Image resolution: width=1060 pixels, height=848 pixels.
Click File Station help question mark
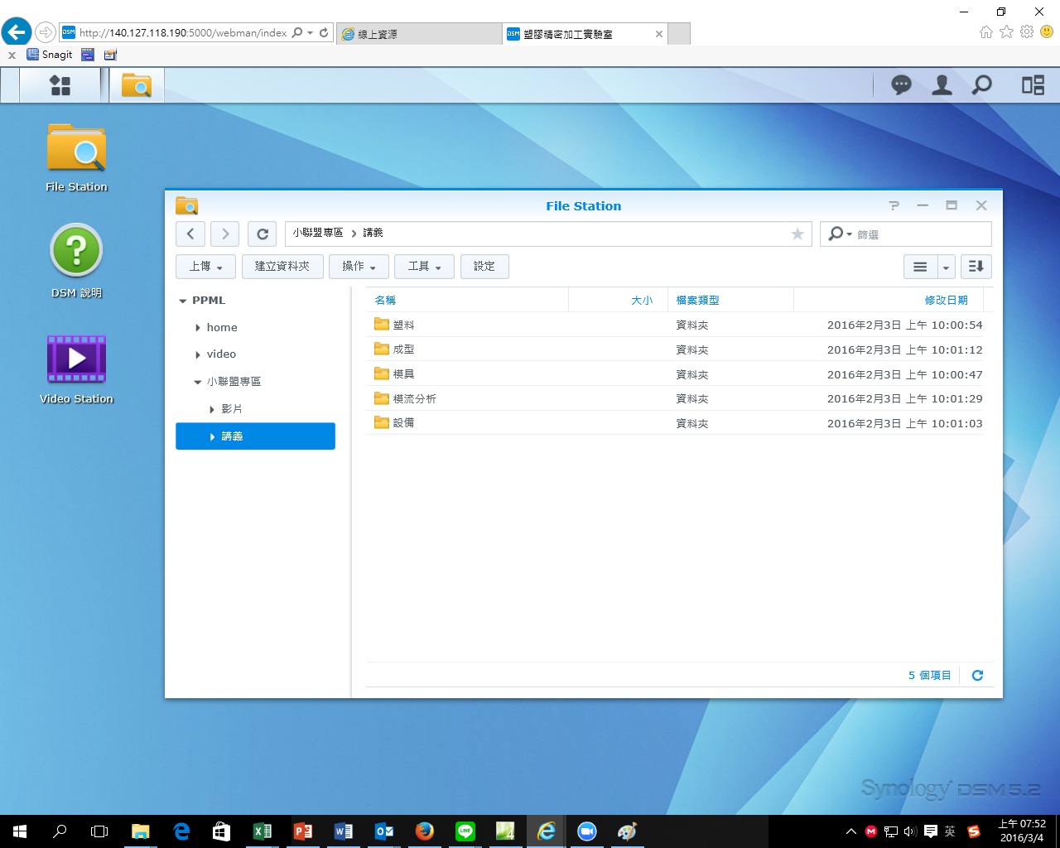click(894, 205)
